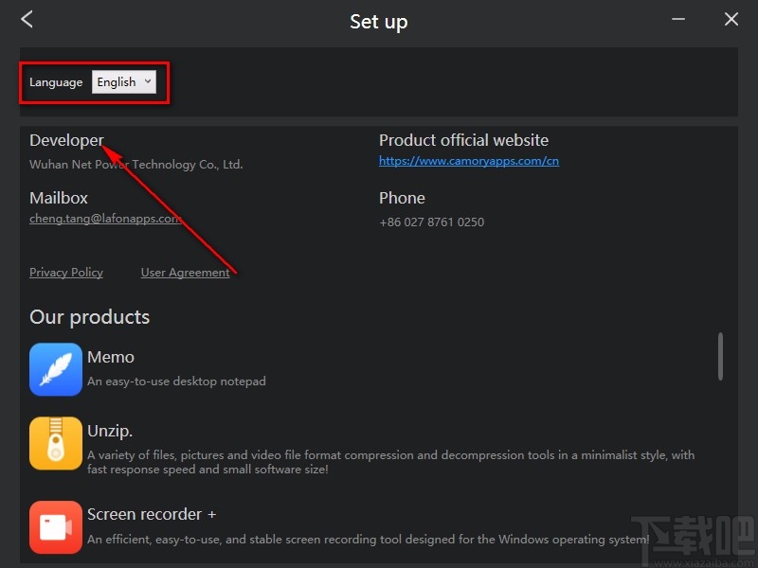This screenshot has width=758, height=568.
Task: Click the Unzip app icon
Action: click(x=56, y=443)
